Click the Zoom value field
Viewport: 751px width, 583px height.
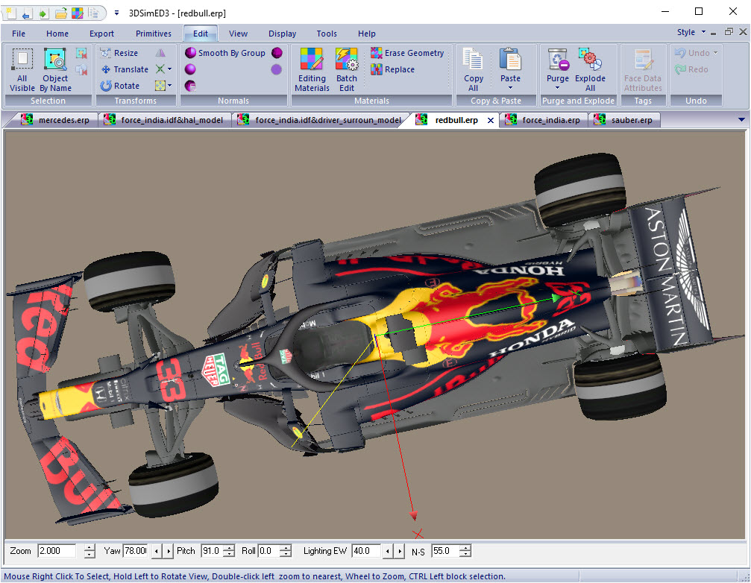click(x=57, y=551)
